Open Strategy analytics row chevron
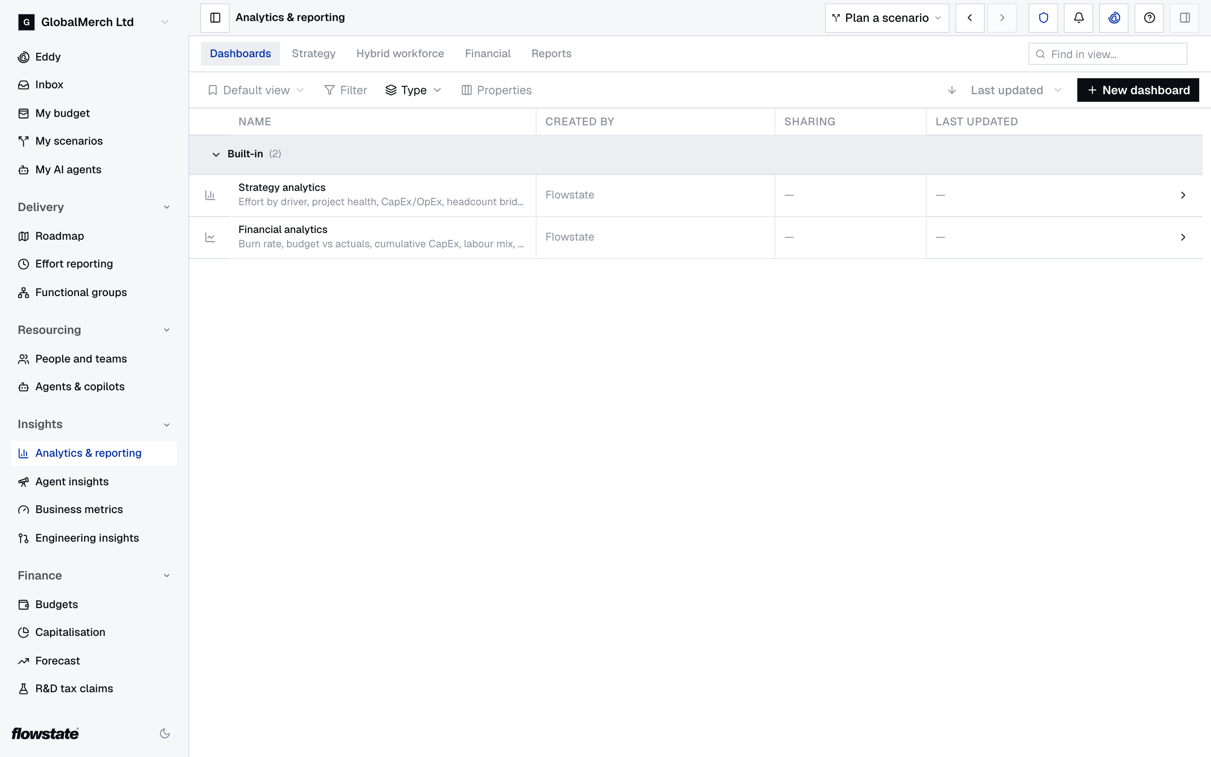The height and width of the screenshot is (757, 1211). [x=1183, y=195]
